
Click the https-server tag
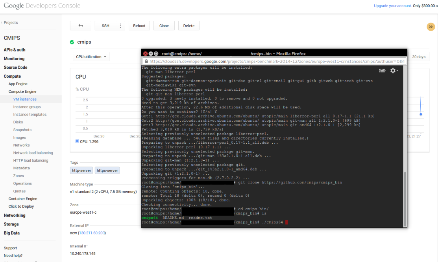coord(107,170)
